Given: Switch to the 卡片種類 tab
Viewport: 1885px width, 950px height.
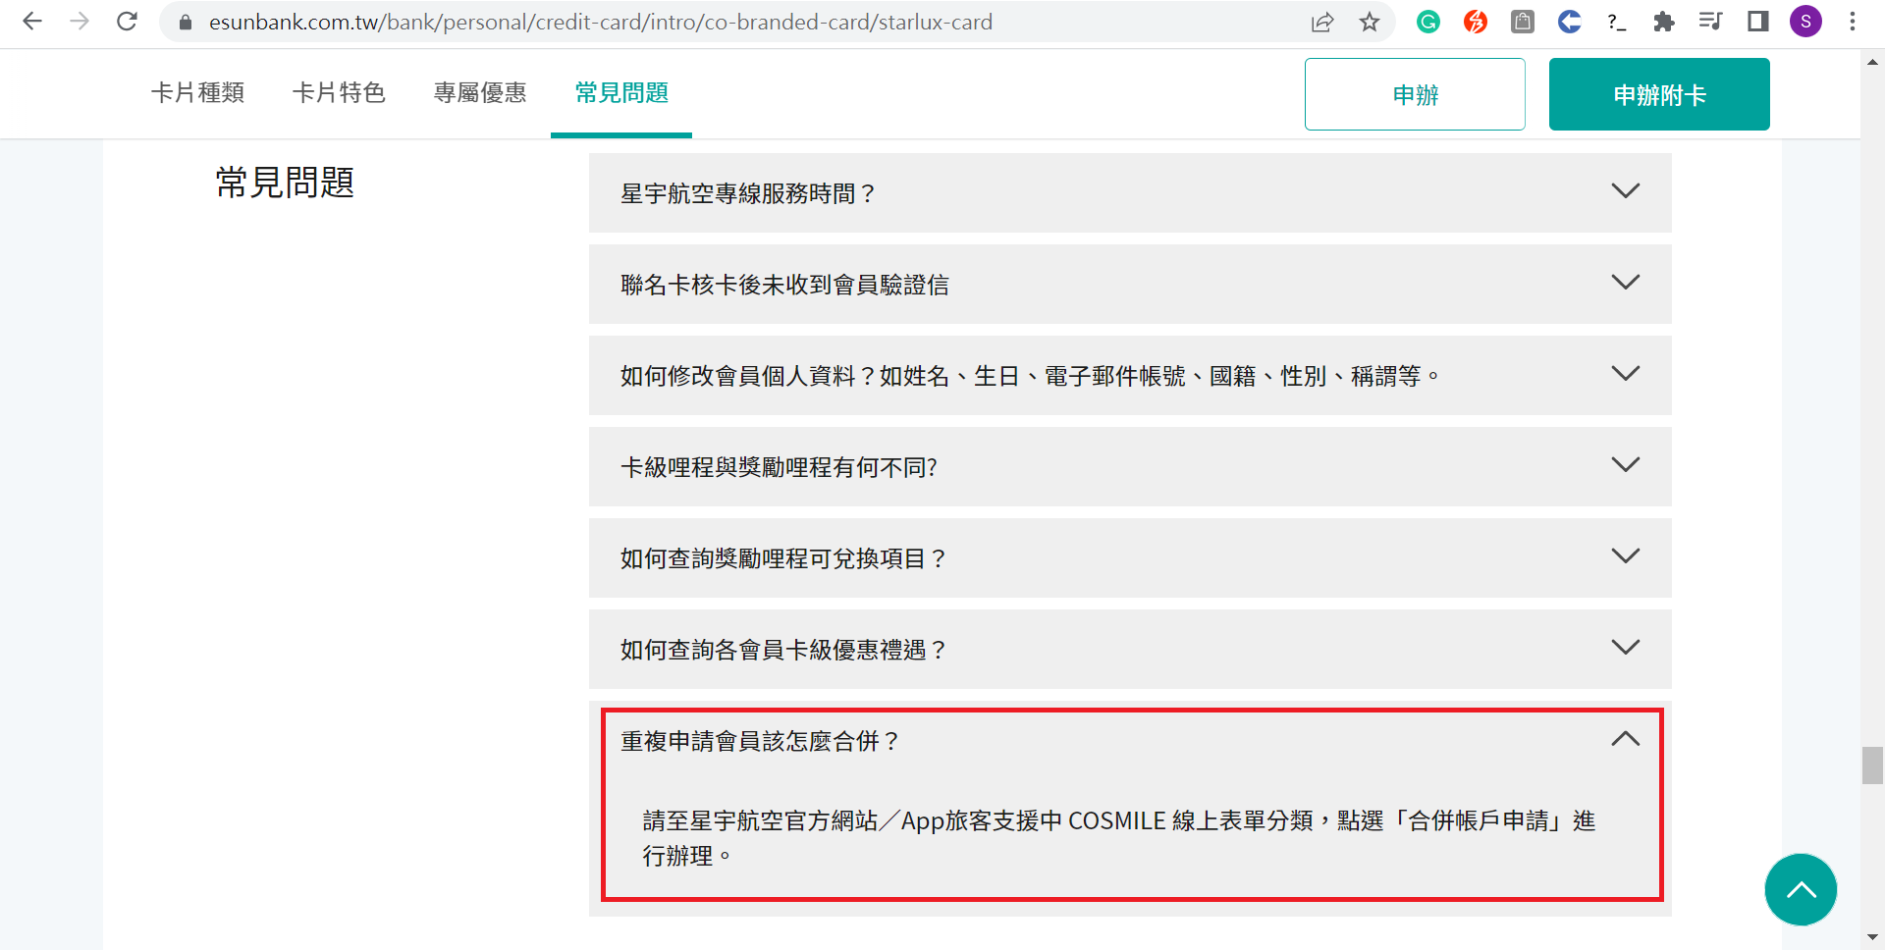Looking at the screenshot, I should pyautogui.click(x=197, y=93).
